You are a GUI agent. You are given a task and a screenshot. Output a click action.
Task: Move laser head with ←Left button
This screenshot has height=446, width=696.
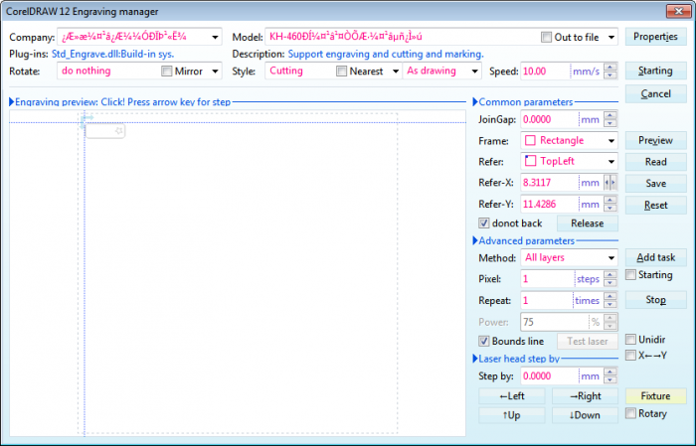512,396
